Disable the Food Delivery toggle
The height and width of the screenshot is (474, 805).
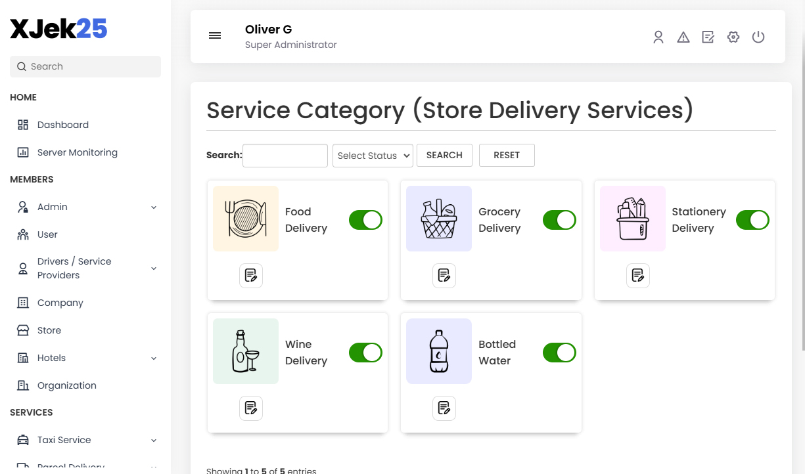(365, 220)
